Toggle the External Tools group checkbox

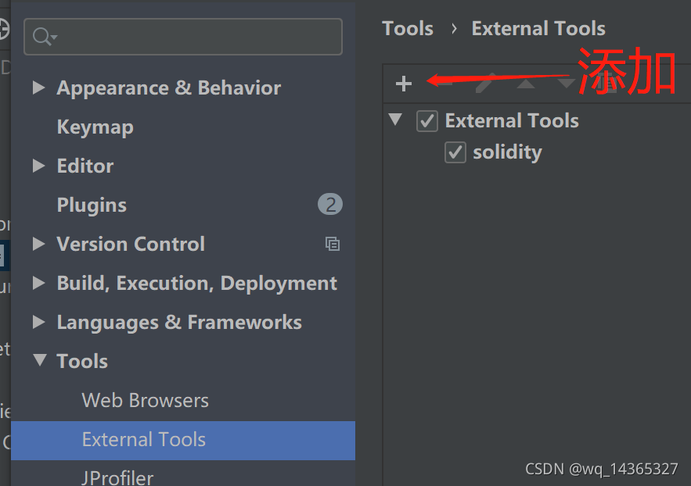click(426, 121)
